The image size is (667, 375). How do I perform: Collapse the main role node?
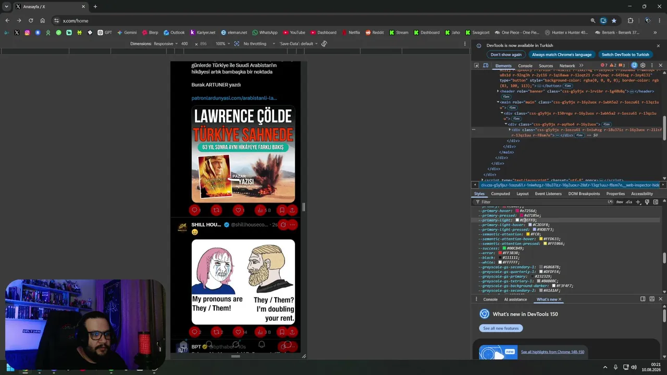click(498, 103)
